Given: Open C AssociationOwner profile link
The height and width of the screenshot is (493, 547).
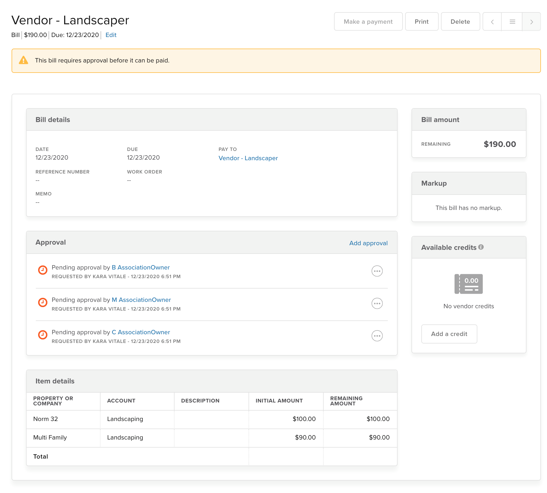Looking at the screenshot, I should point(141,332).
